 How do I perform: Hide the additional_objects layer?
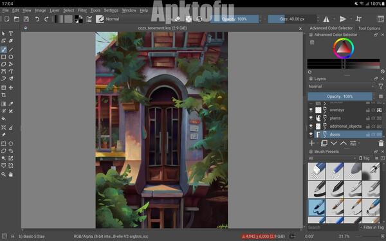[x=311, y=126]
